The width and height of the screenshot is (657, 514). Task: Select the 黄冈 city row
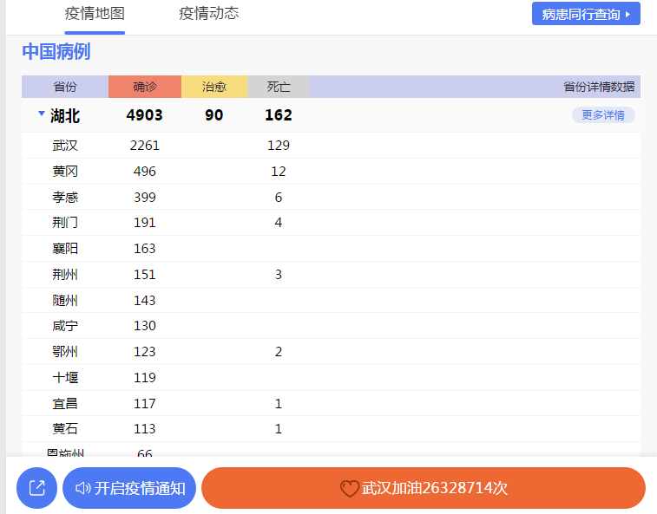pos(65,172)
